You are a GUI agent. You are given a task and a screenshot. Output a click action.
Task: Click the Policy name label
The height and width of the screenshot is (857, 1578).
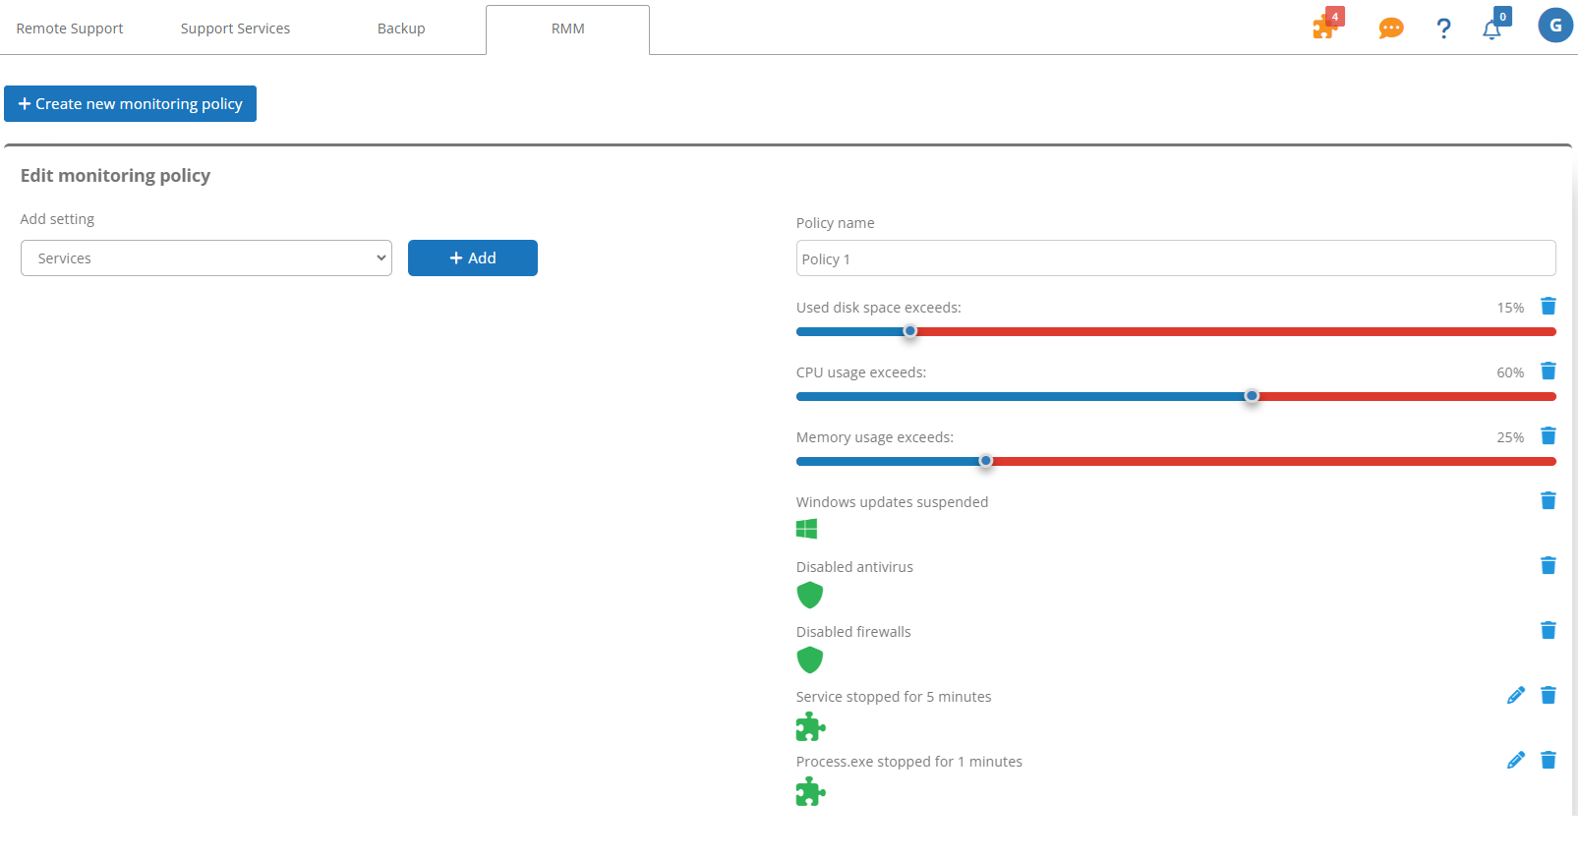[x=835, y=223]
